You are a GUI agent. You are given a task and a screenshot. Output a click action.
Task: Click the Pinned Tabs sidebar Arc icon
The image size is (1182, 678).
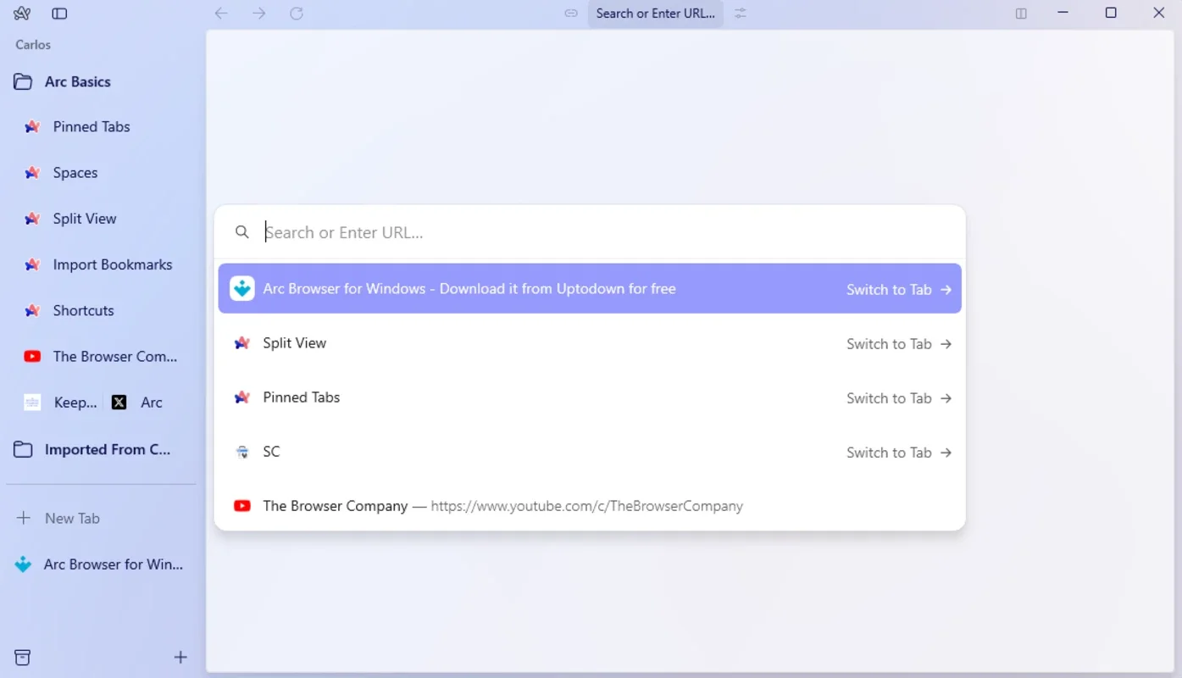[32, 127]
